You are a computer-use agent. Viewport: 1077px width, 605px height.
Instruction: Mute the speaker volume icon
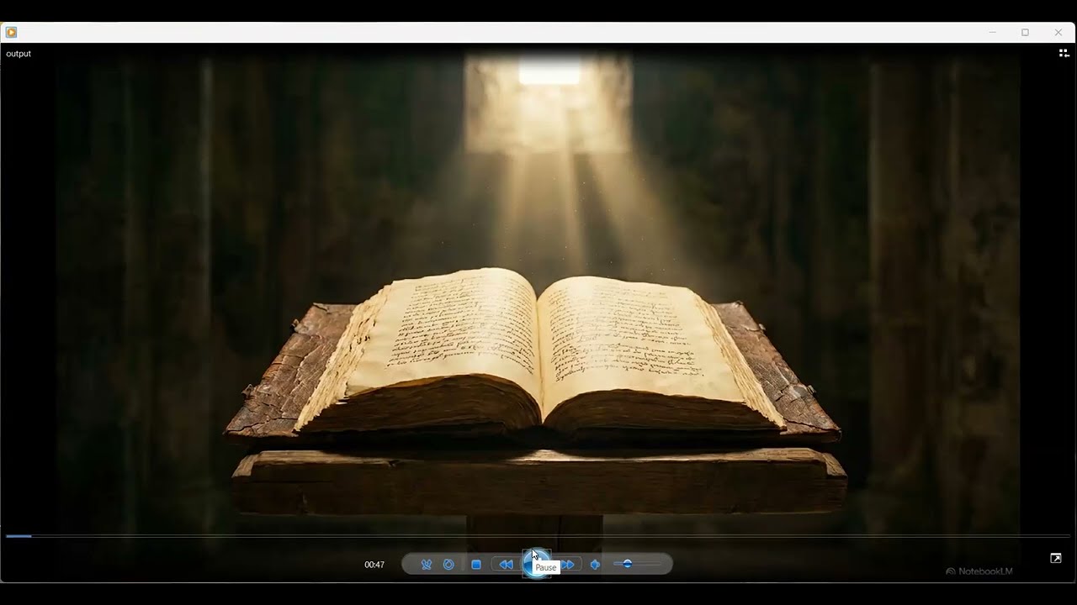tap(596, 565)
